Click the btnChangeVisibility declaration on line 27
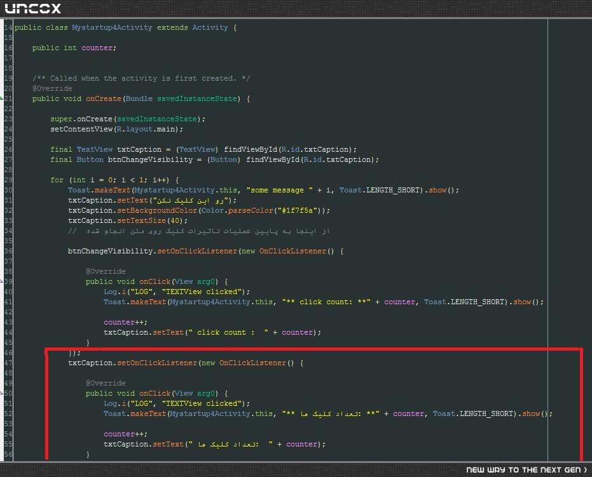592x477 pixels. pyautogui.click(x=150, y=159)
